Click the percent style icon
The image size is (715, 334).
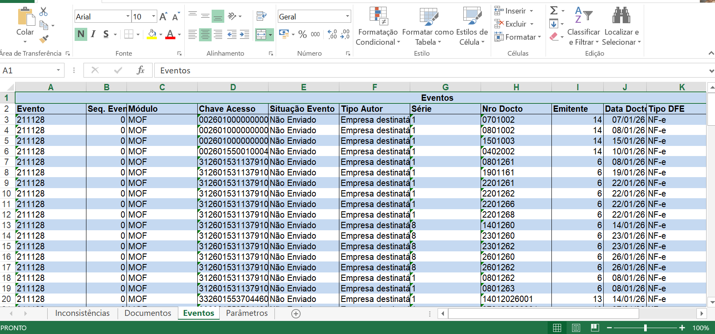(x=302, y=34)
